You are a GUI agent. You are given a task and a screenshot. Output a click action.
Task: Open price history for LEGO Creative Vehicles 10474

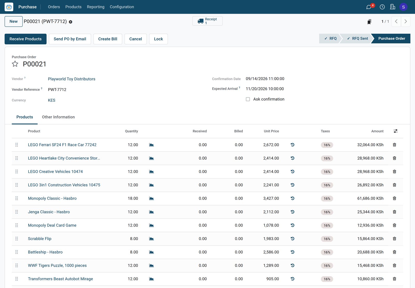click(292, 172)
